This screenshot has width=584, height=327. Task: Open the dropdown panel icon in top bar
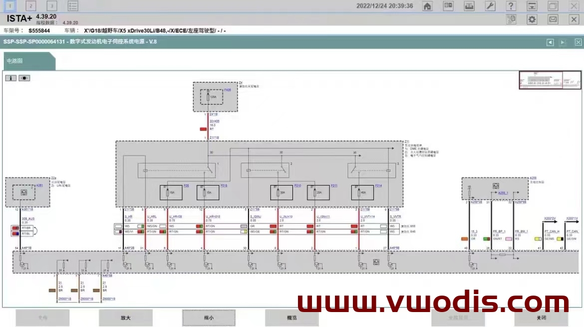coord(532,6)
